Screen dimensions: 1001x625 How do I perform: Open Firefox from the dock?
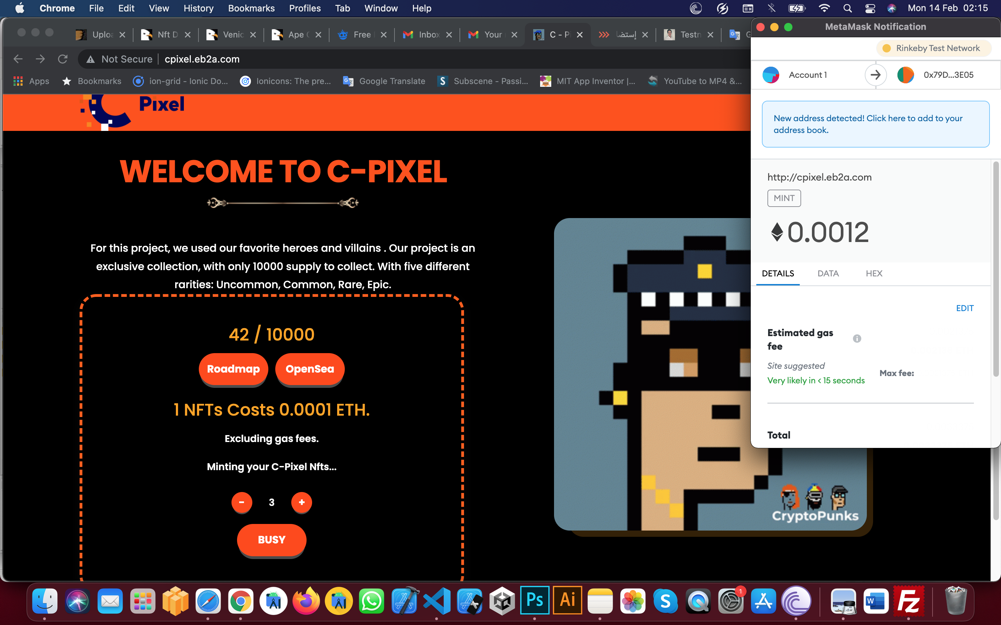(x=306, y=601)
